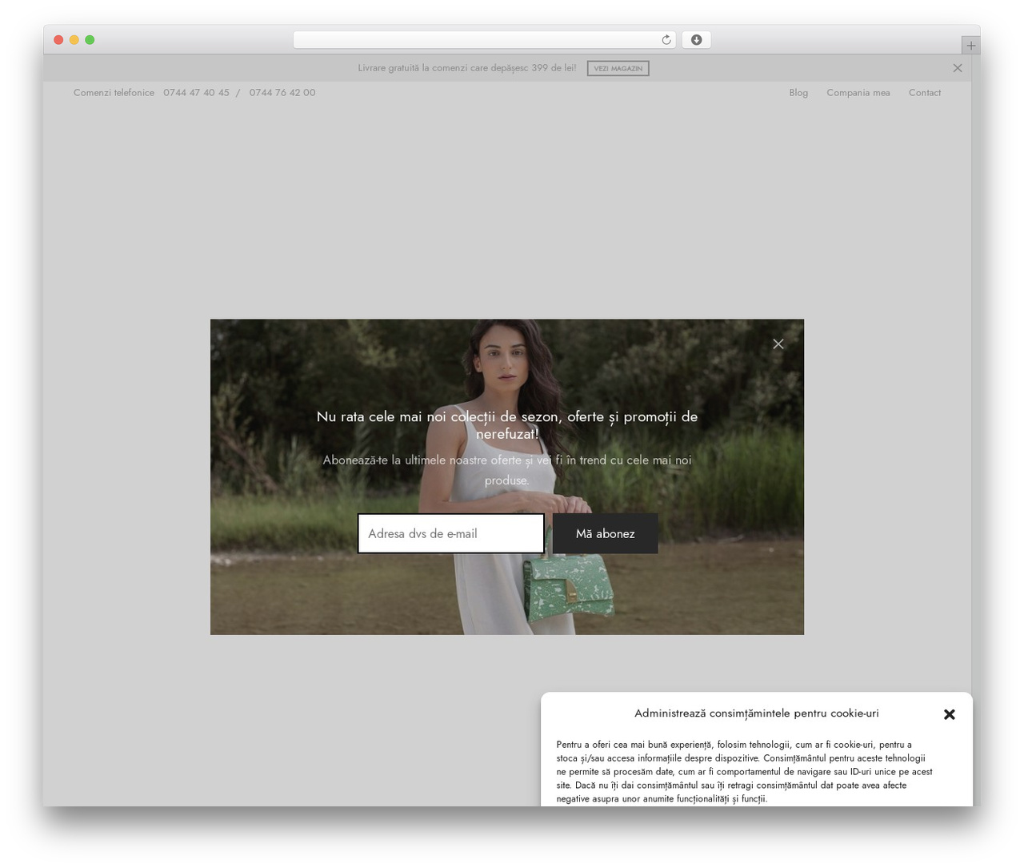Open the Compania mea menu item
The height and width of the screenshot is (868, 1024).
click(x=858, y=93)
